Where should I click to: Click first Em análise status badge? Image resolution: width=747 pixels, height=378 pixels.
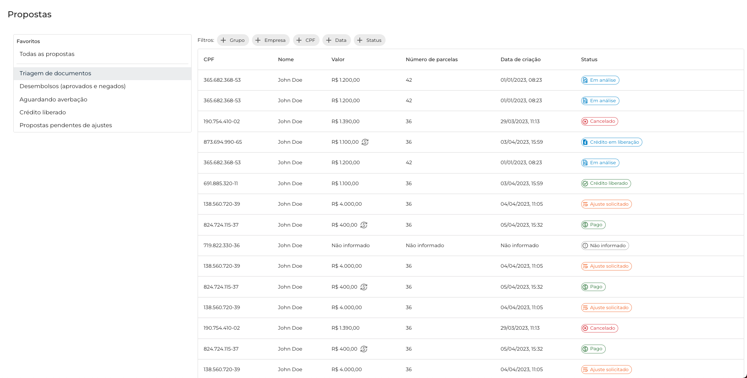[x=600, y=80]
